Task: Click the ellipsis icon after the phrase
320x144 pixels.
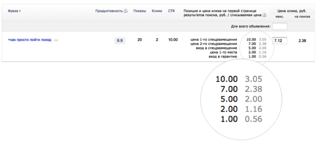Action: [56, 40]
